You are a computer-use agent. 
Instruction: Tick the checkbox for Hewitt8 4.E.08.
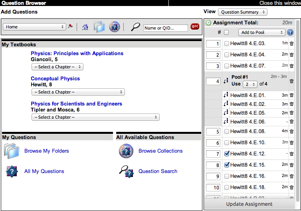point(227,131)
